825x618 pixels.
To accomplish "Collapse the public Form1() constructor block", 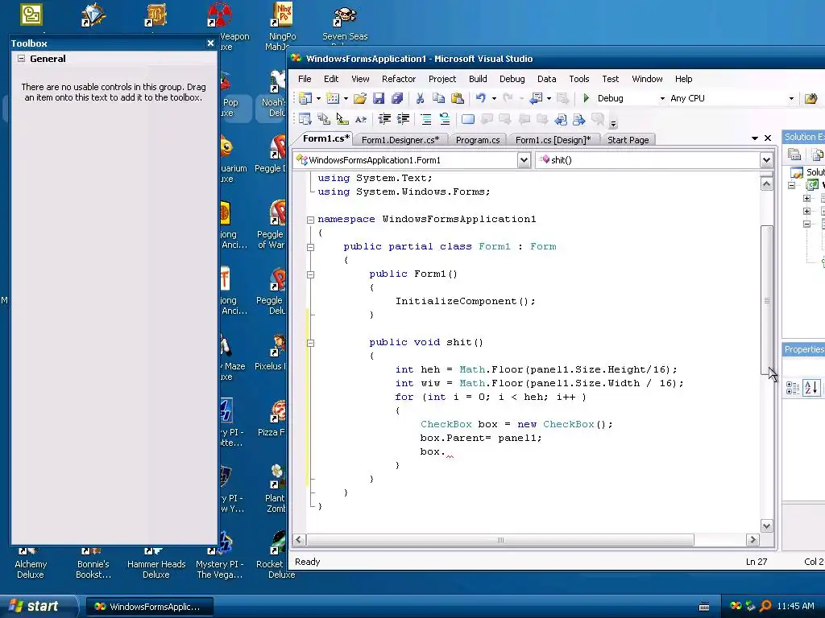I will tap(310, 274).
